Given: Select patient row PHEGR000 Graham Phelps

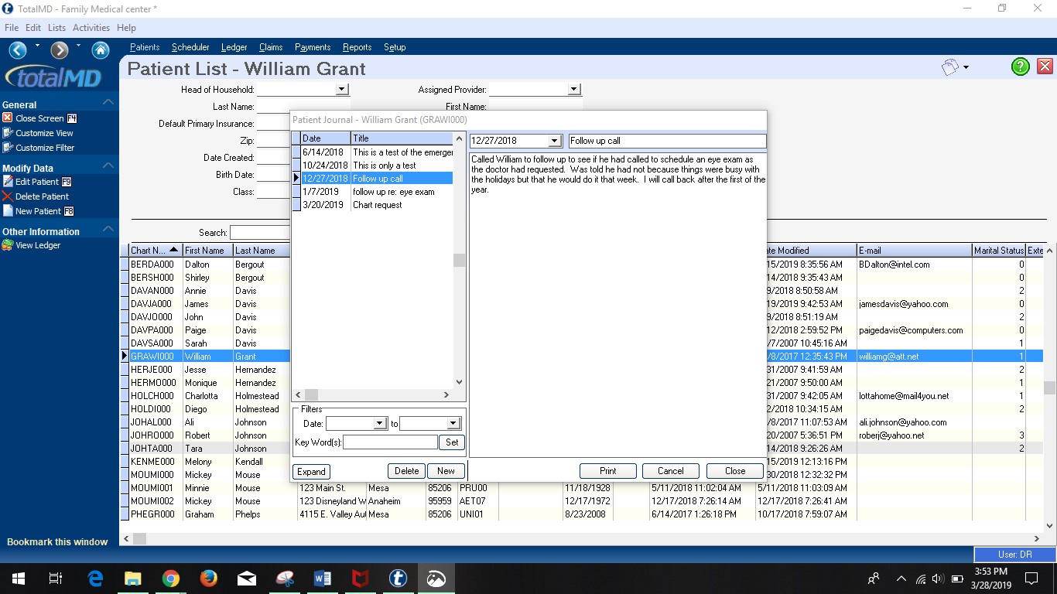Looking at the screenshot, I should point(581,514).
